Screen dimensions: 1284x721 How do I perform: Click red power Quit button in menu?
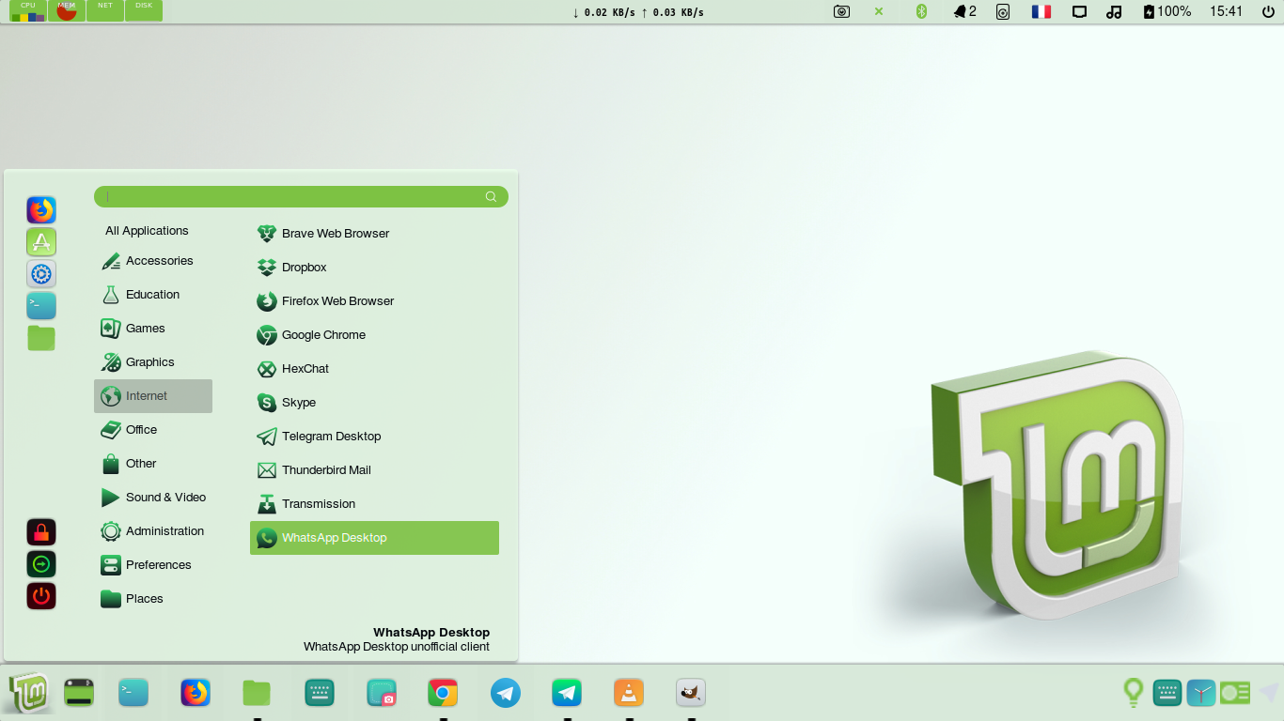(41, 596)
